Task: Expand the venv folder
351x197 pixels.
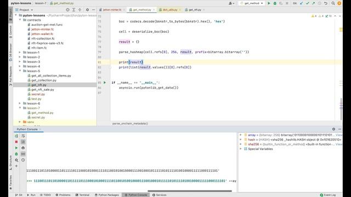Action: pyautogui.click(x=20, y=122)
